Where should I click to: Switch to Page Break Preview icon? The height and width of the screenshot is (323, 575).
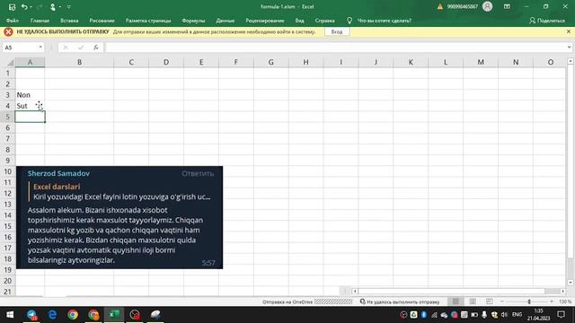(x=489, y=301)
